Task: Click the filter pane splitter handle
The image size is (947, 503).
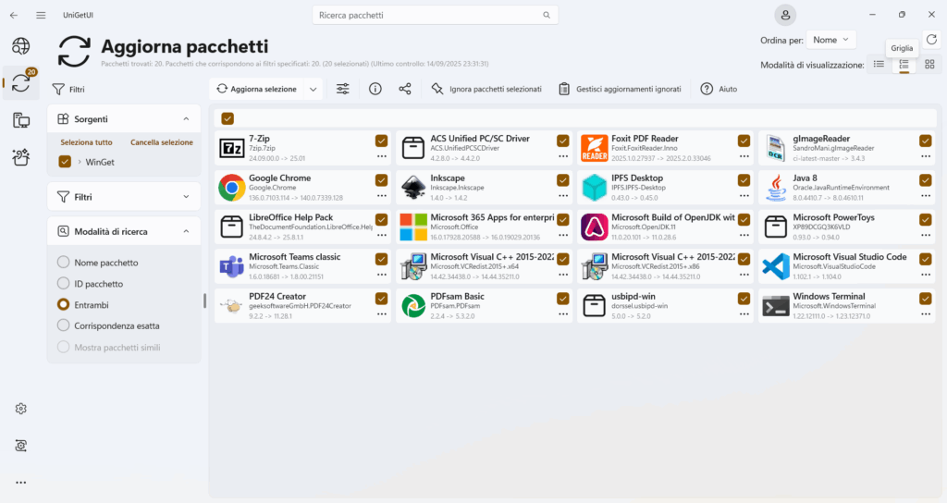Action: 204,301
